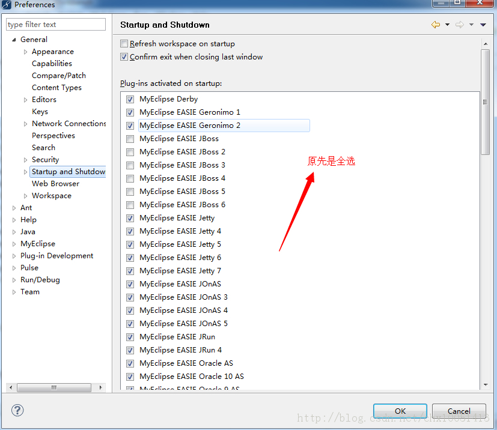The height and width of the screenshot is (430, 497).
Task: Expand the Help preferences node
Action: pyautogui.click(x=14, y=220)
